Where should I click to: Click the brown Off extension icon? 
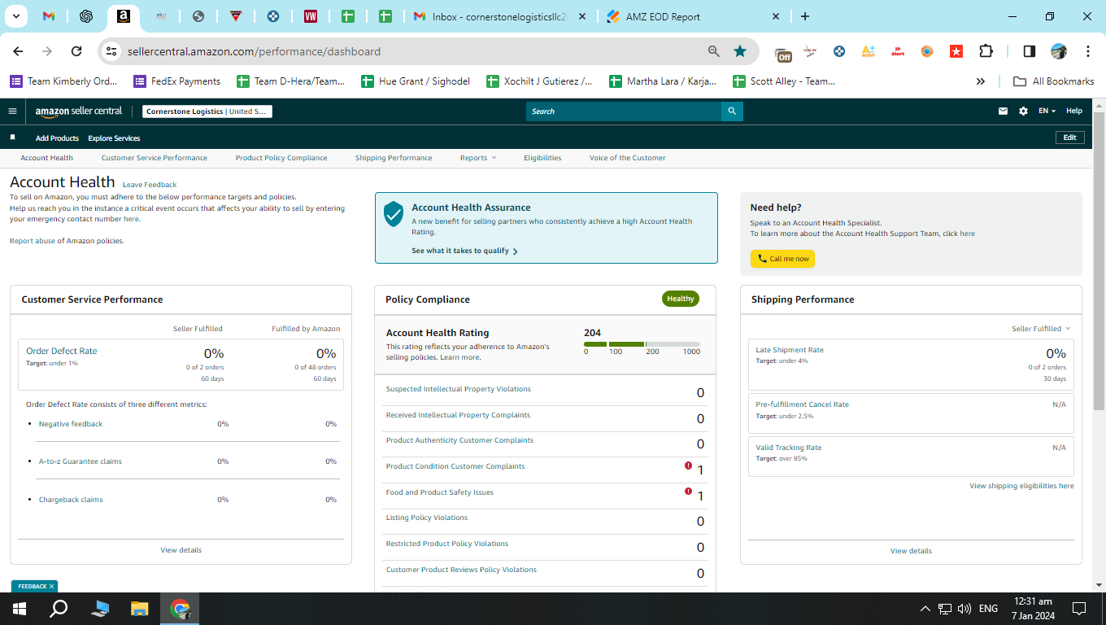[783, 53]
